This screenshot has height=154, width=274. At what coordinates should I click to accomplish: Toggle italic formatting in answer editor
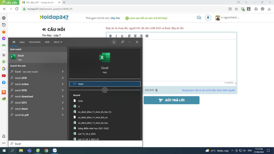click(x=116, y=36)
